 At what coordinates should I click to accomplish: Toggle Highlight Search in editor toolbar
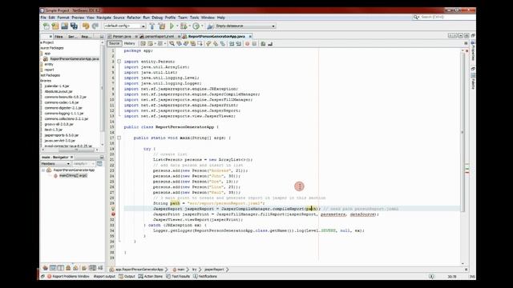193,44
